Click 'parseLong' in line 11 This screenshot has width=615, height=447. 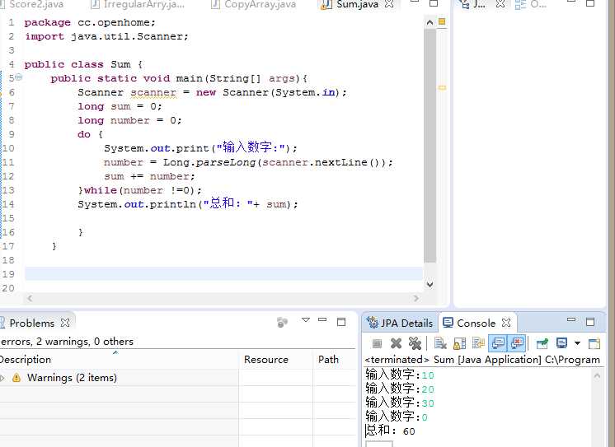point(226,162)
